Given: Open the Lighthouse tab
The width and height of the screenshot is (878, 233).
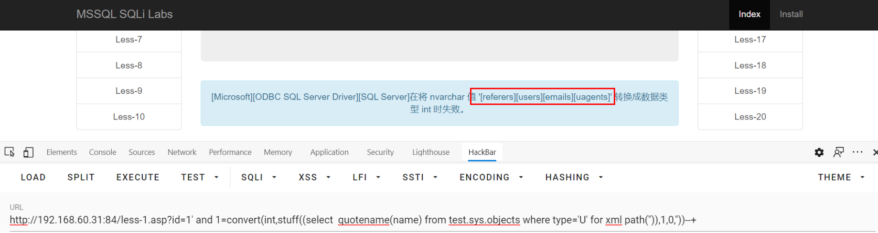Looking at the screenshot, I should pyautogui.click(x=431, y=152).
